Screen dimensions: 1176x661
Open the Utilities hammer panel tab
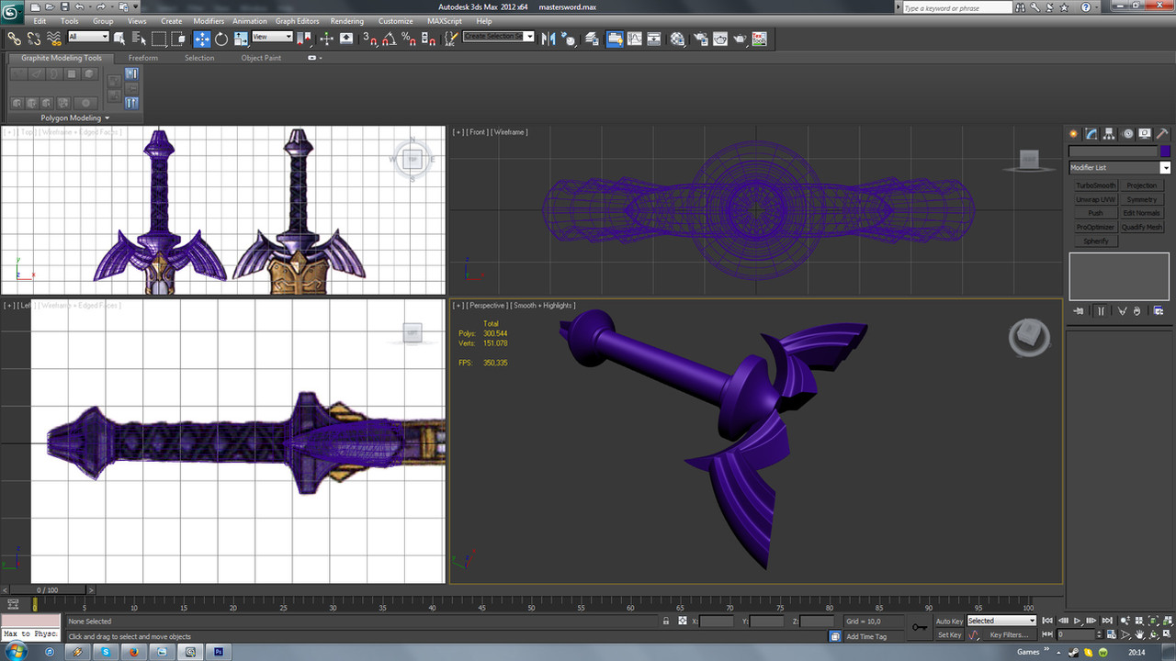tap(1163, 133)
